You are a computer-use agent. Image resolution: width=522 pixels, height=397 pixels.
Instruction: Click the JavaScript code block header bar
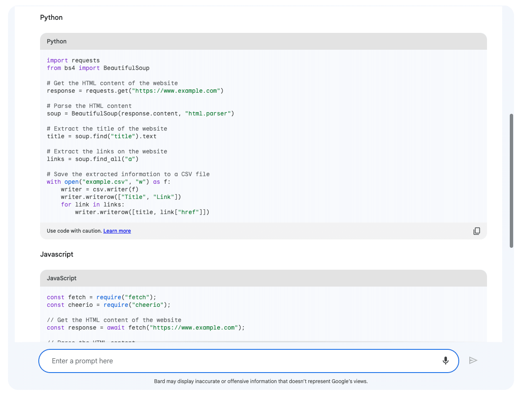click(263, 278)
